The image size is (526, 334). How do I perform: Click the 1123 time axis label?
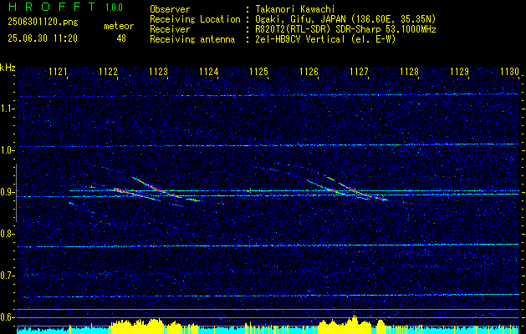(x=158, y=72)
